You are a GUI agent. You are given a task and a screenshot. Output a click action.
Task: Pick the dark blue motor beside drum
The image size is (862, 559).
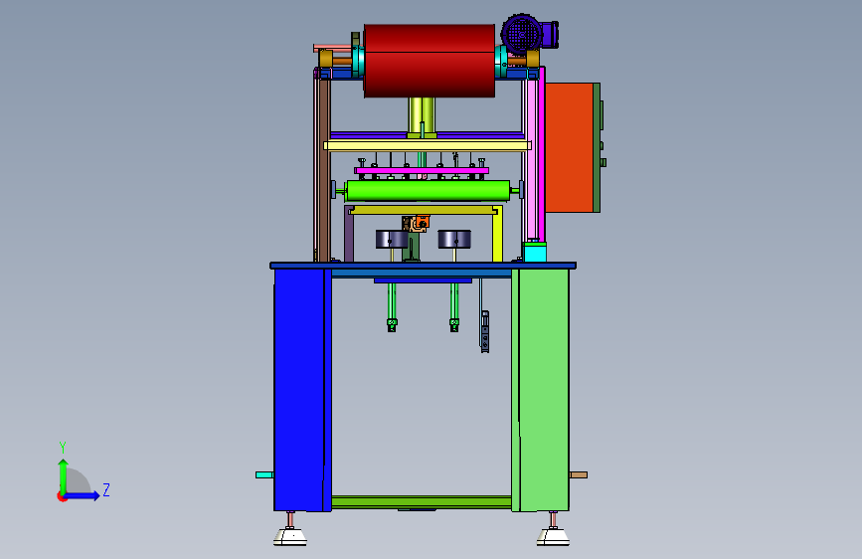point(529,34)
